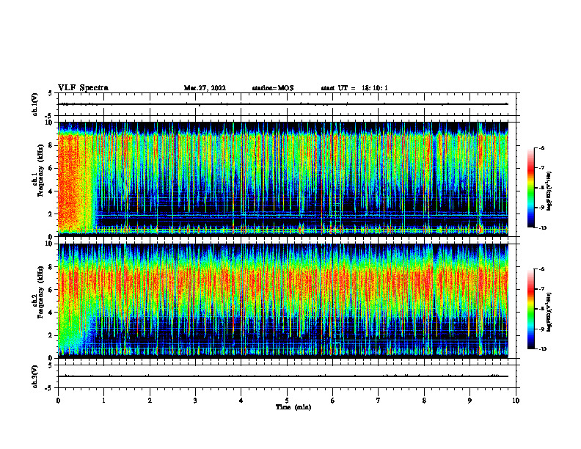The height and width of the screenshot is (449, 581).
Task: Click the 'VLF Spectra' plot title
Action: click(84, 88)
